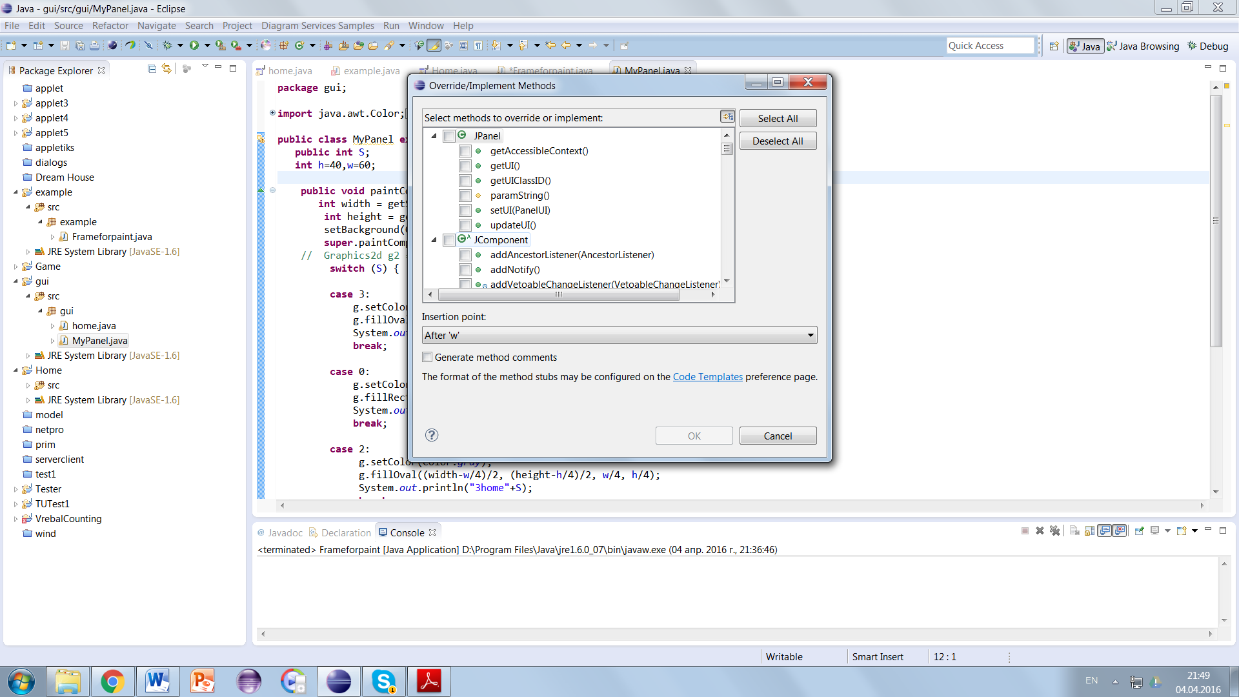Check the getAccessibleContext() checkbox
1239x697 pixels.
(465, 151)
